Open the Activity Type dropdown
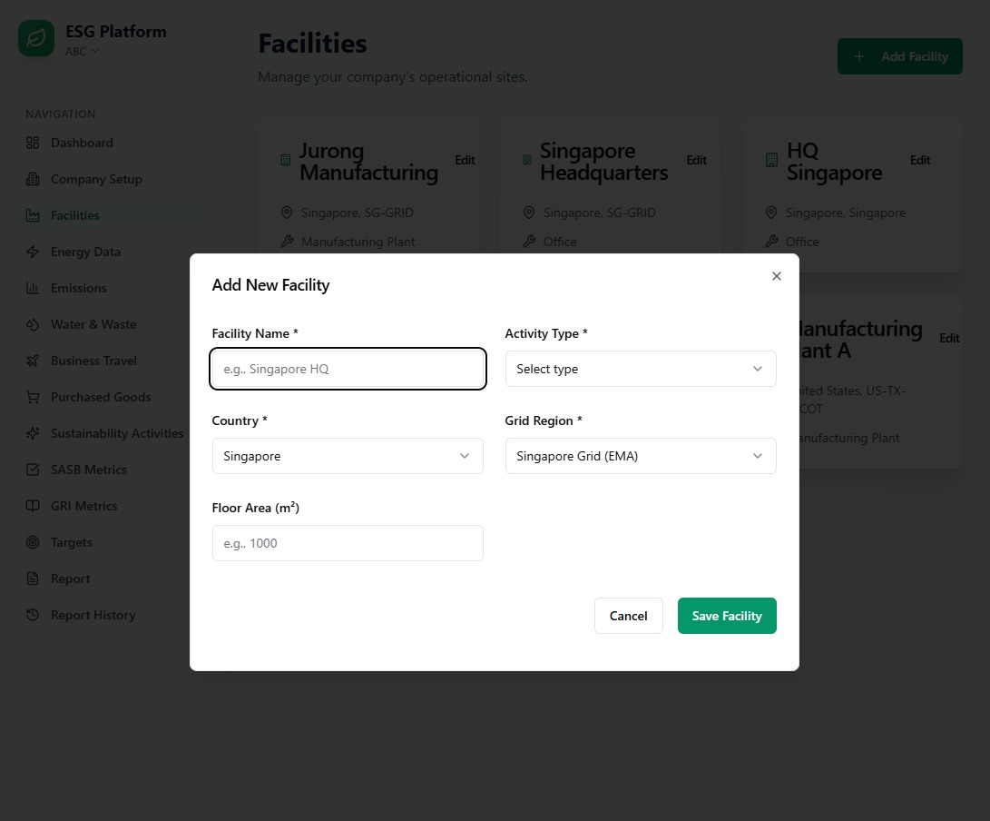Screen dimensions: 990x821 [640, 369]
